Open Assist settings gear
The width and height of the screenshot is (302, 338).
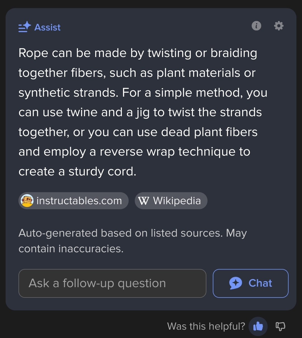click(279, 26)
